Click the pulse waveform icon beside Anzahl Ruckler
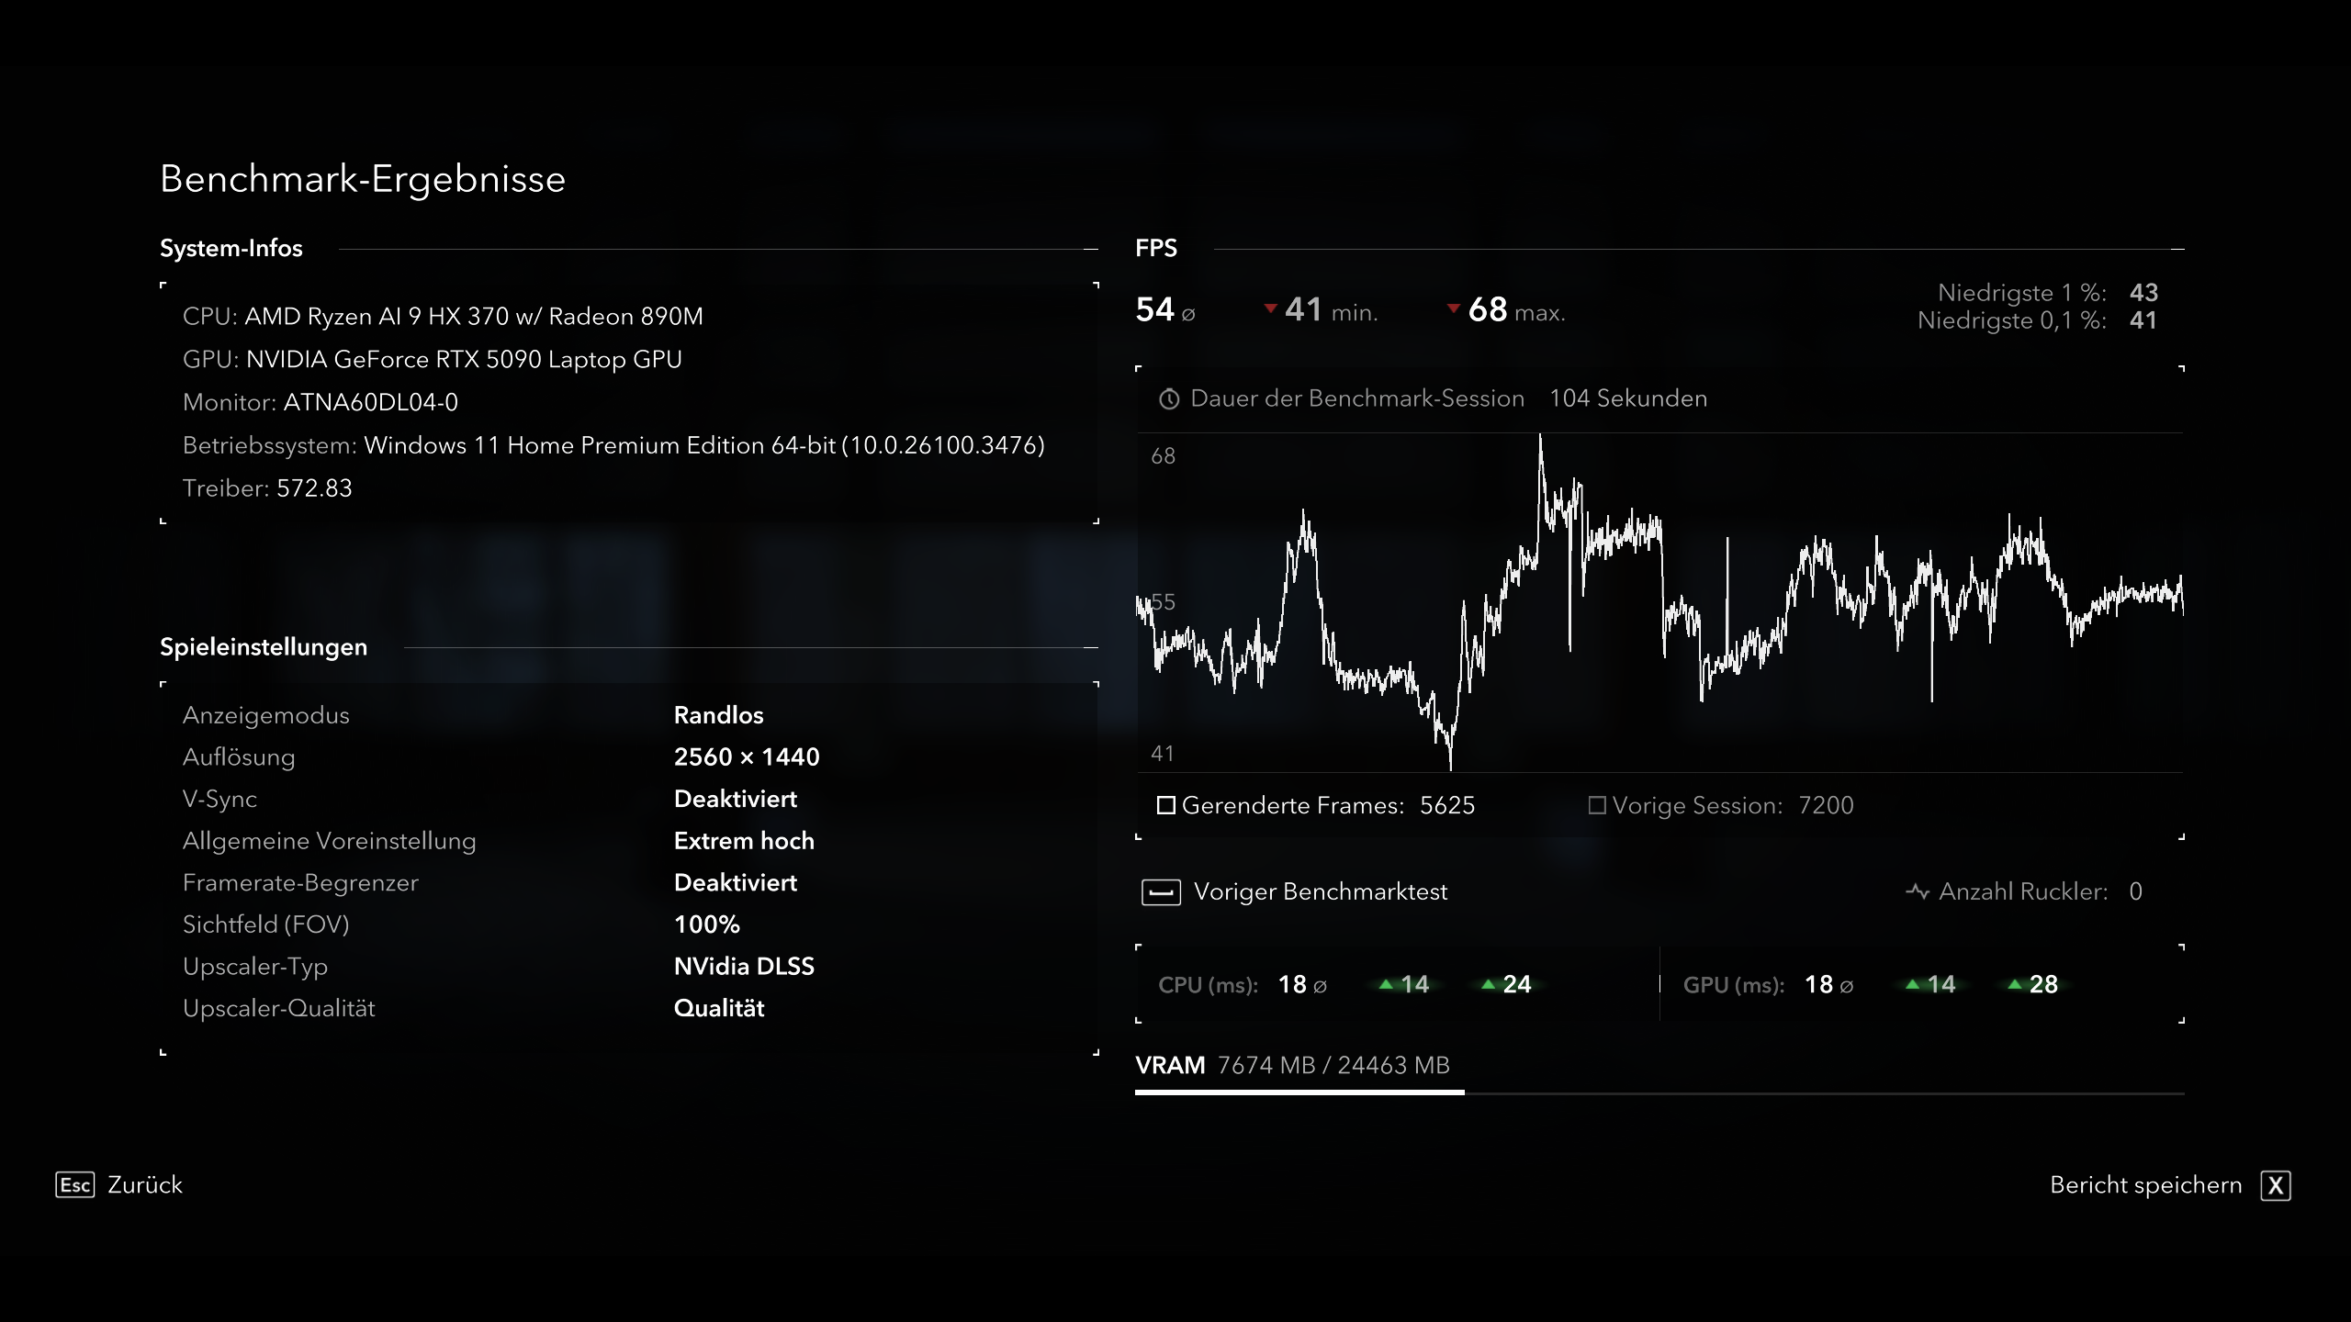Screen dimensions: 2351x1322 pos(1916,891)
